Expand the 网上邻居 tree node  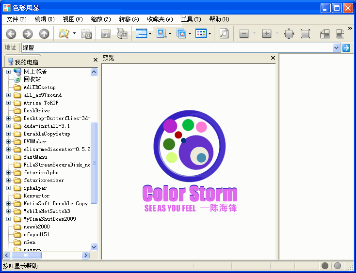click(x=8, y=72)
